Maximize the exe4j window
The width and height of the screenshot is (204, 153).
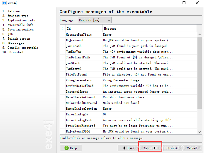184,3
